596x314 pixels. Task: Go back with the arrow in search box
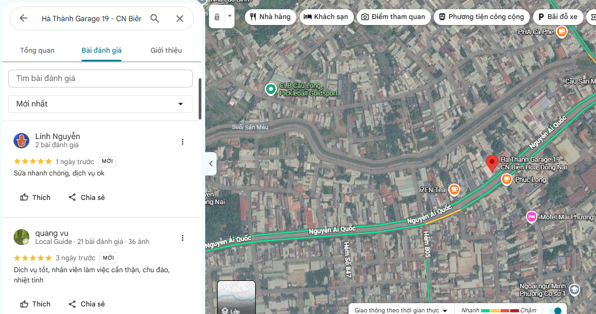(x=23, y=18)
